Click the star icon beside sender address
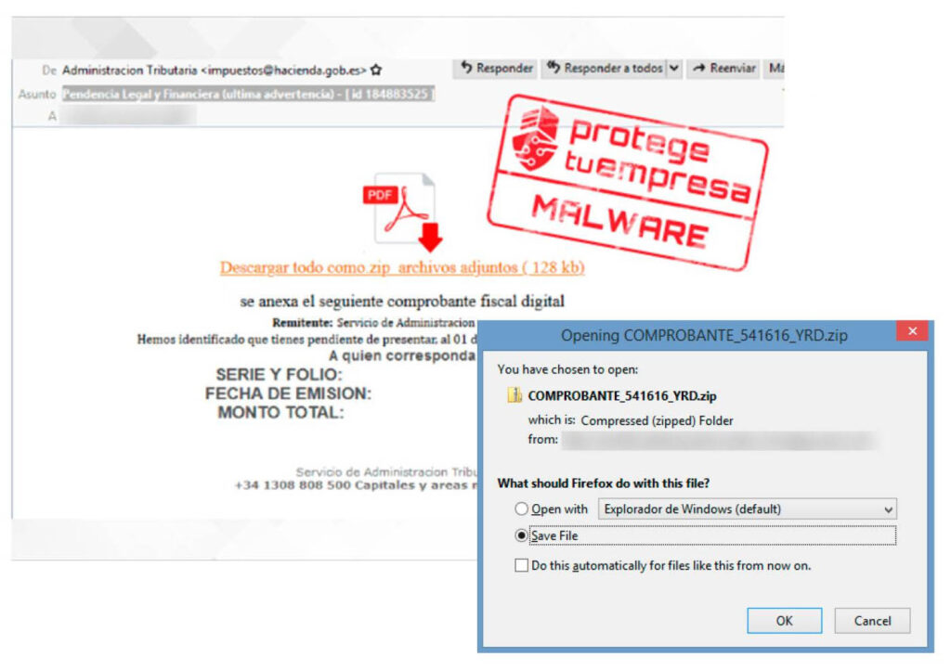This screenshot has width=951, height=670. [376, 71]
